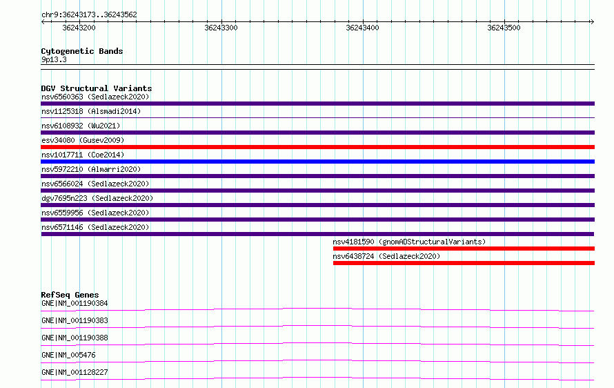Click the red bar for esv34080
This screenshot has height=388, width=614.
[317, 147]
